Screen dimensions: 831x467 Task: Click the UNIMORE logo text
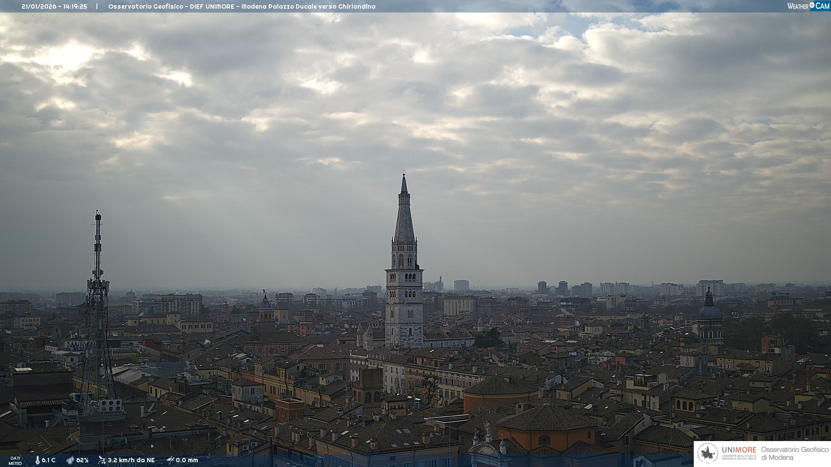click(x=739, y=450)
